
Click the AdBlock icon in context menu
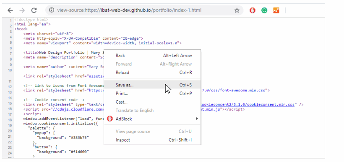click(x=109, y=119)
